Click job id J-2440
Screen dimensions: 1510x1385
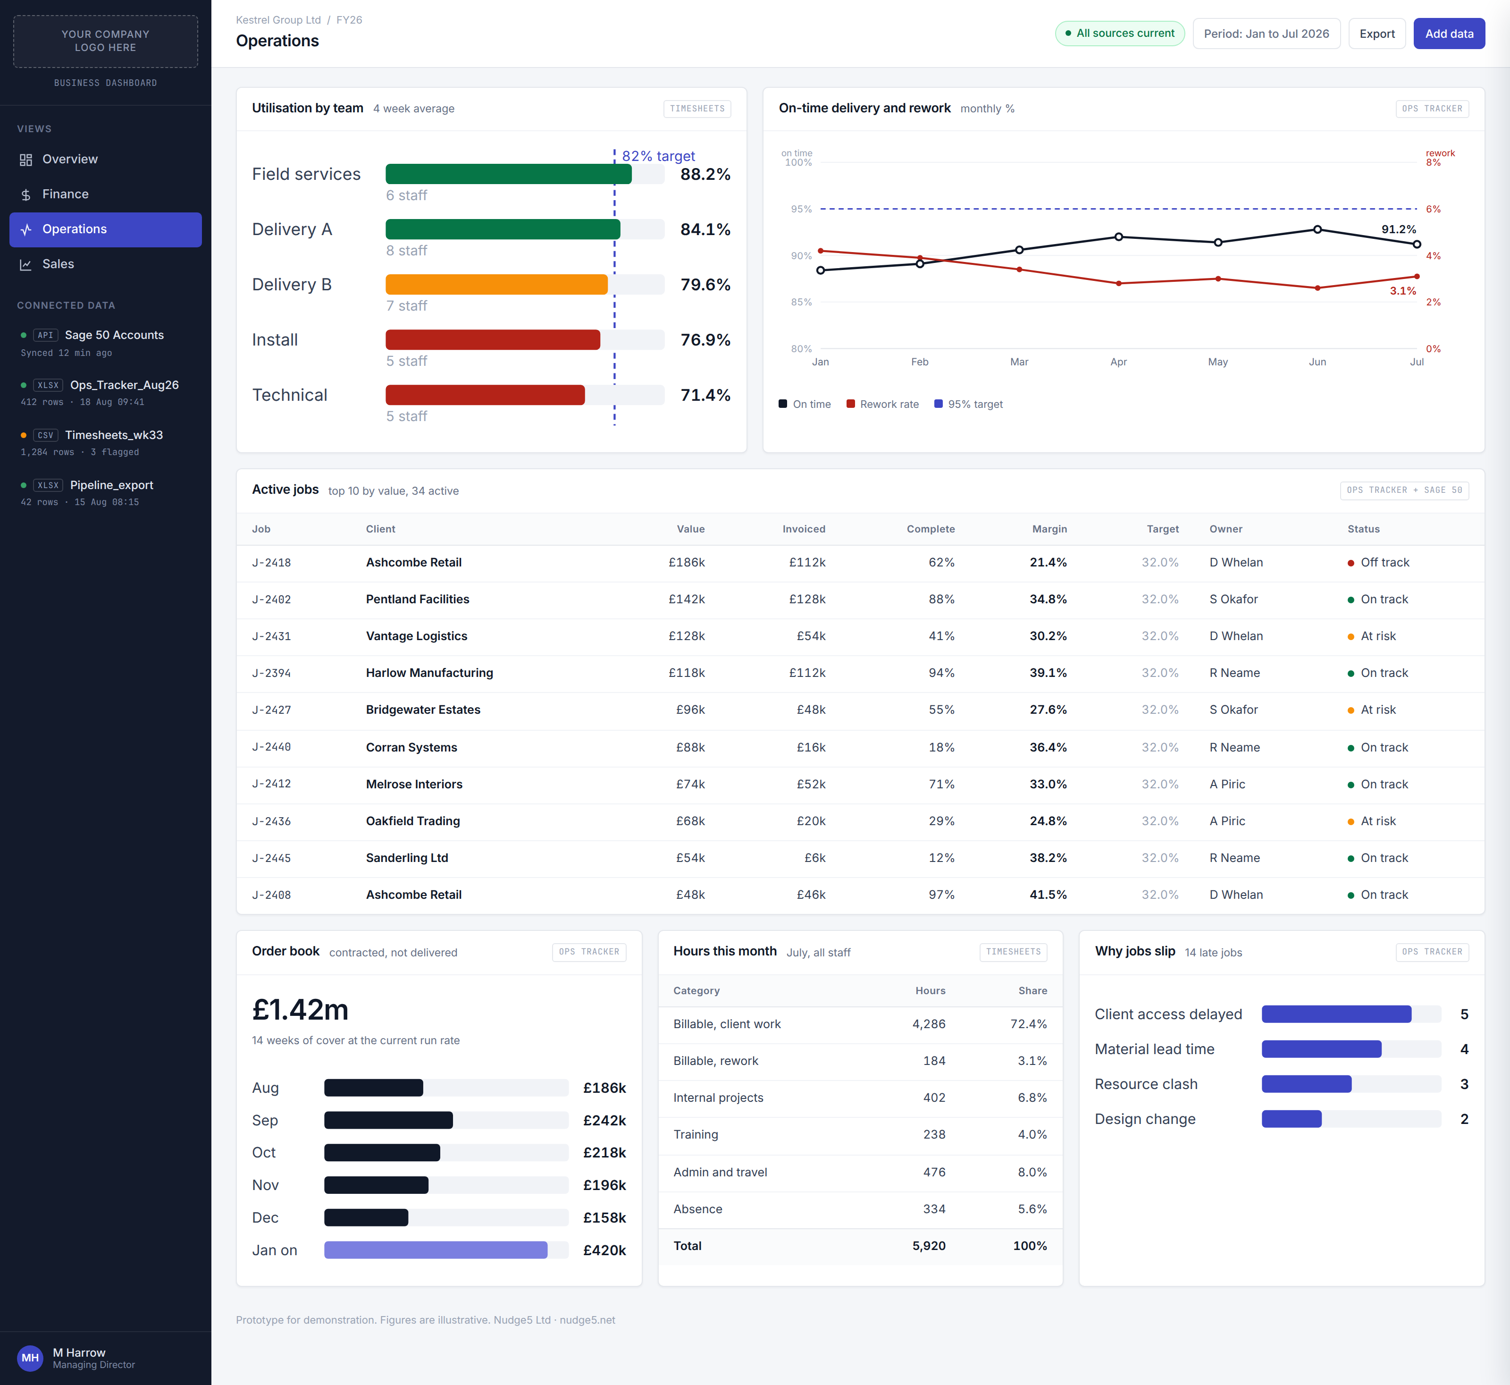271,747
